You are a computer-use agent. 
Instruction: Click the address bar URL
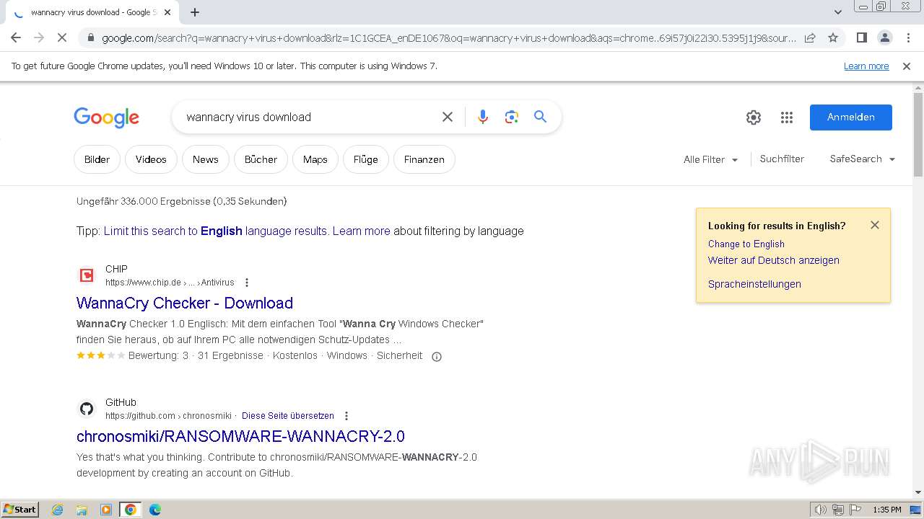click(x=449, y=38)
